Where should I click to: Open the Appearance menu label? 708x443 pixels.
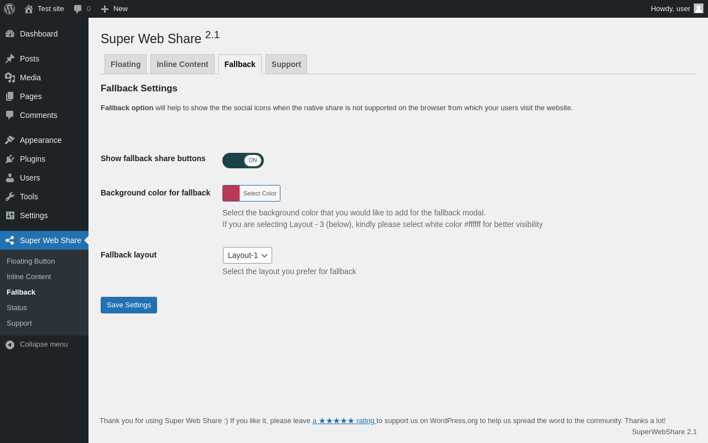click(41, 140)
